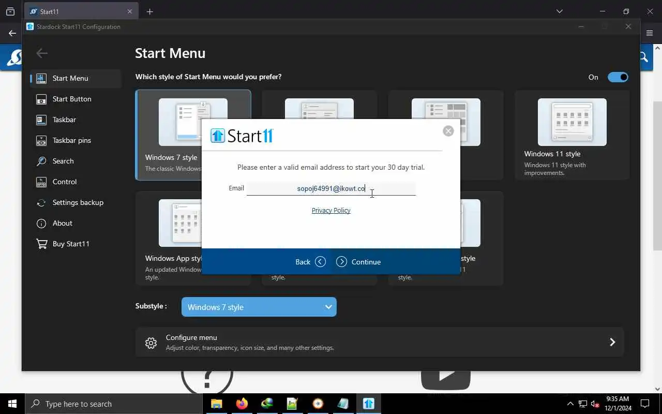Show hidden system tray icons
The image size is (662, 414).
pyautogui.click(x=570, y=404)
